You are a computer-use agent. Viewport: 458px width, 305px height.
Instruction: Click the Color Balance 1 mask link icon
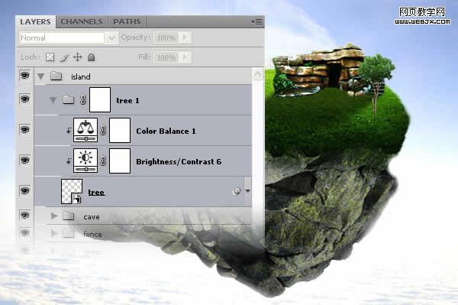point(103,131)
